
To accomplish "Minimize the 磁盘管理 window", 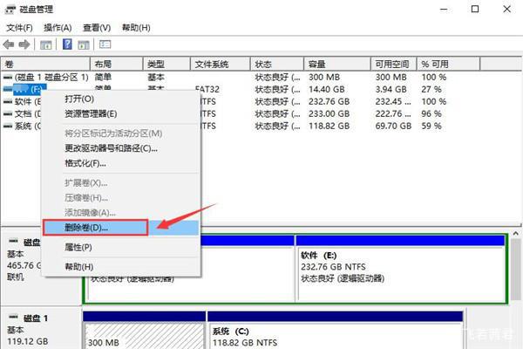I will point(444,10).
